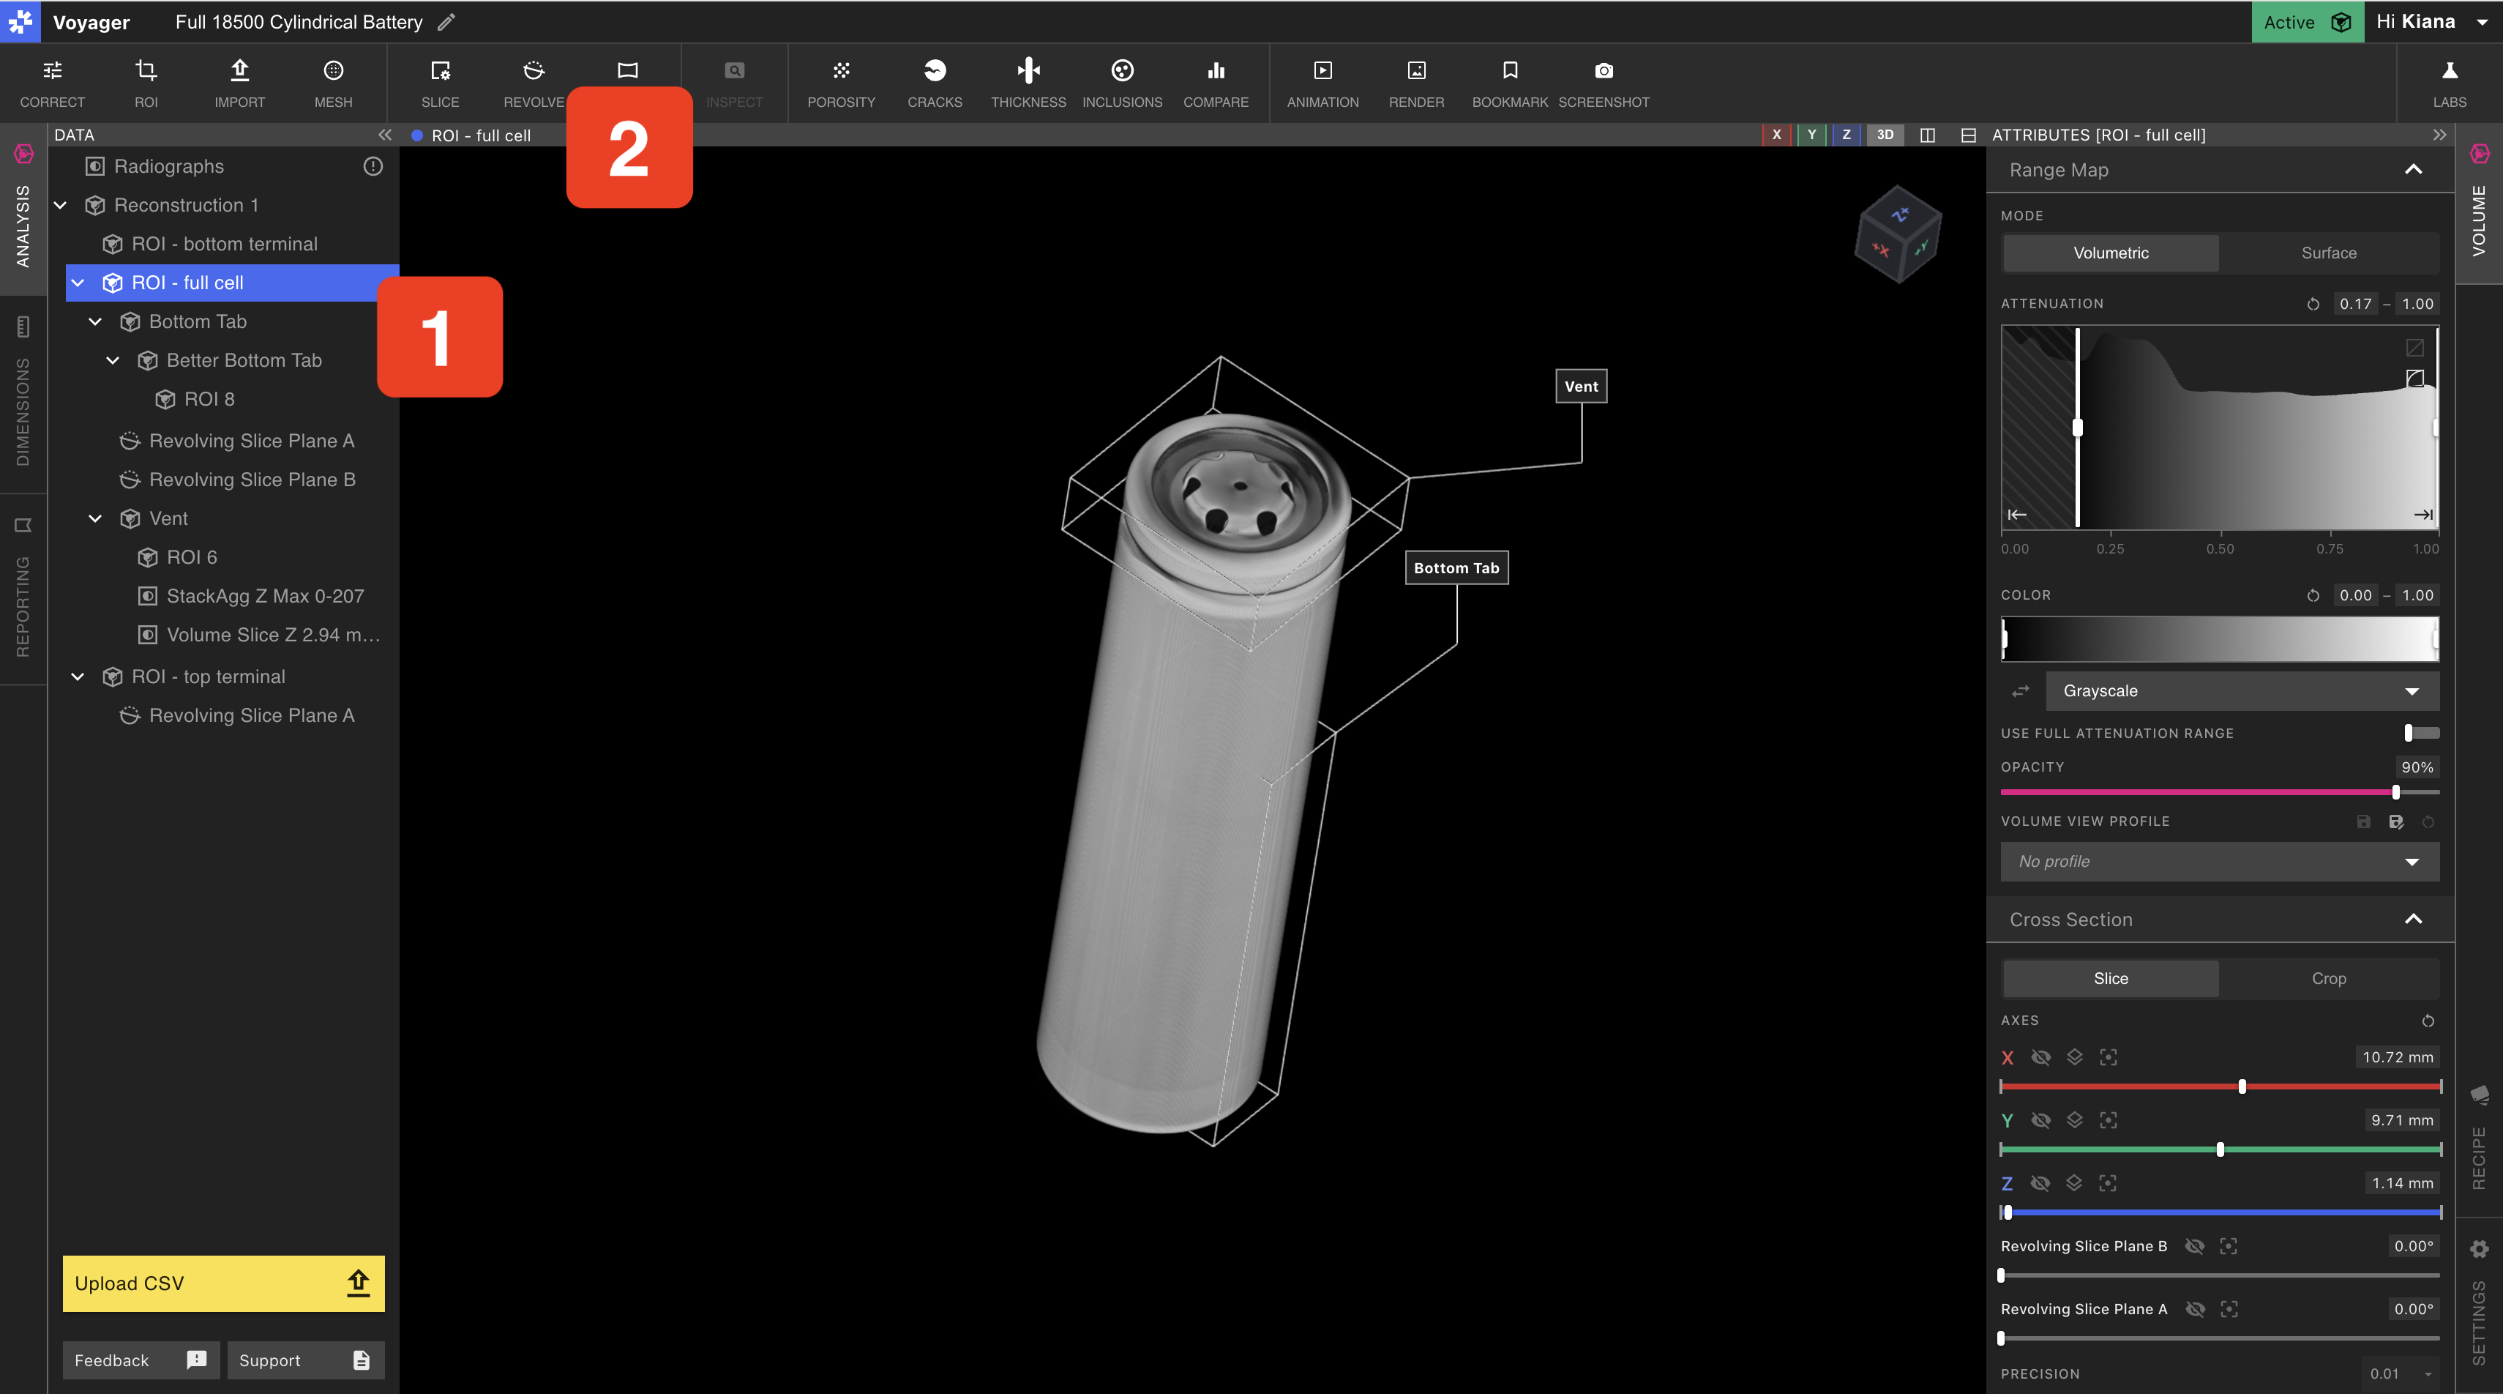
Task: Add a Bookmark
Action: coord(1510,83)
